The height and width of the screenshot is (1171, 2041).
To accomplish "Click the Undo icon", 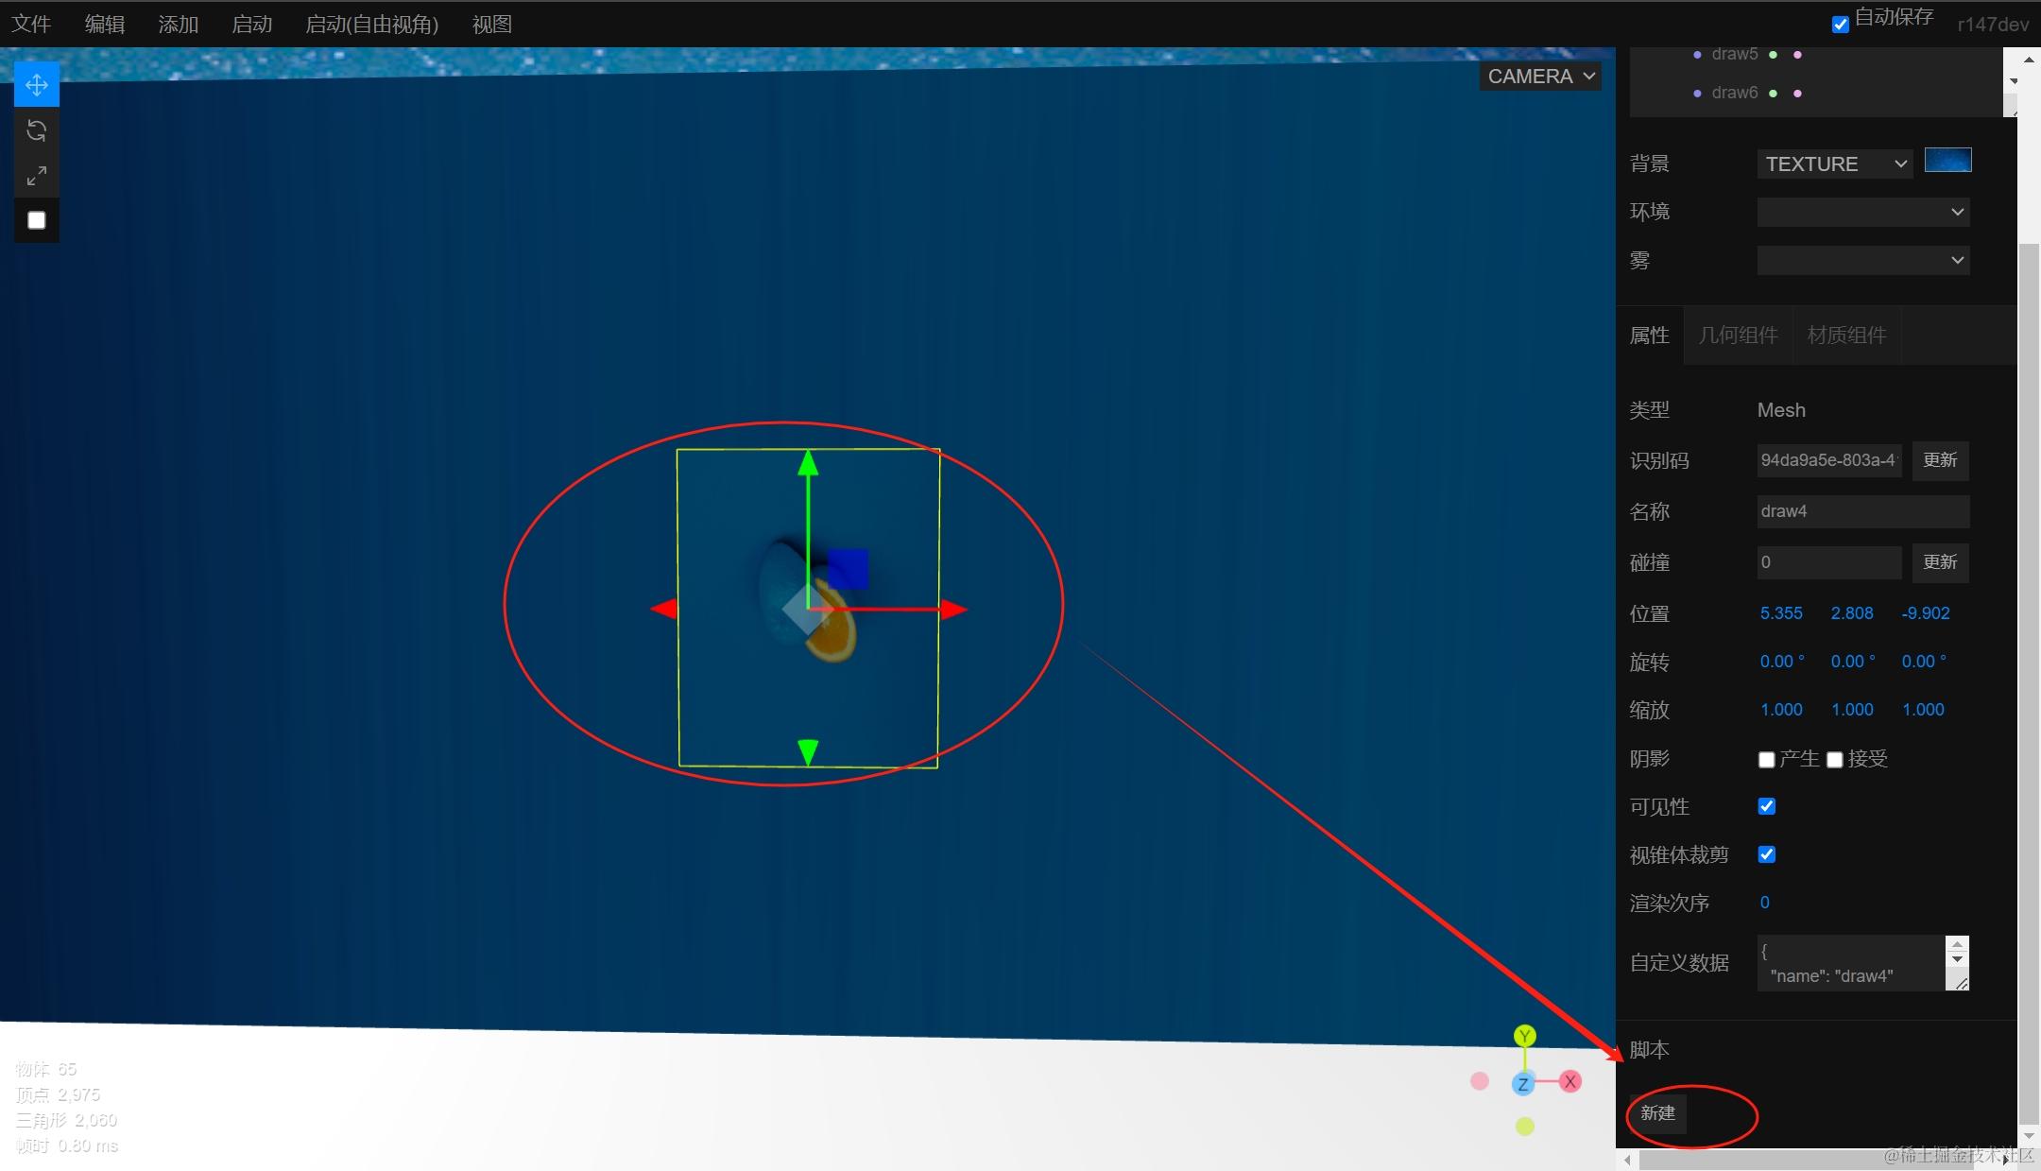I will coord(37,130).
